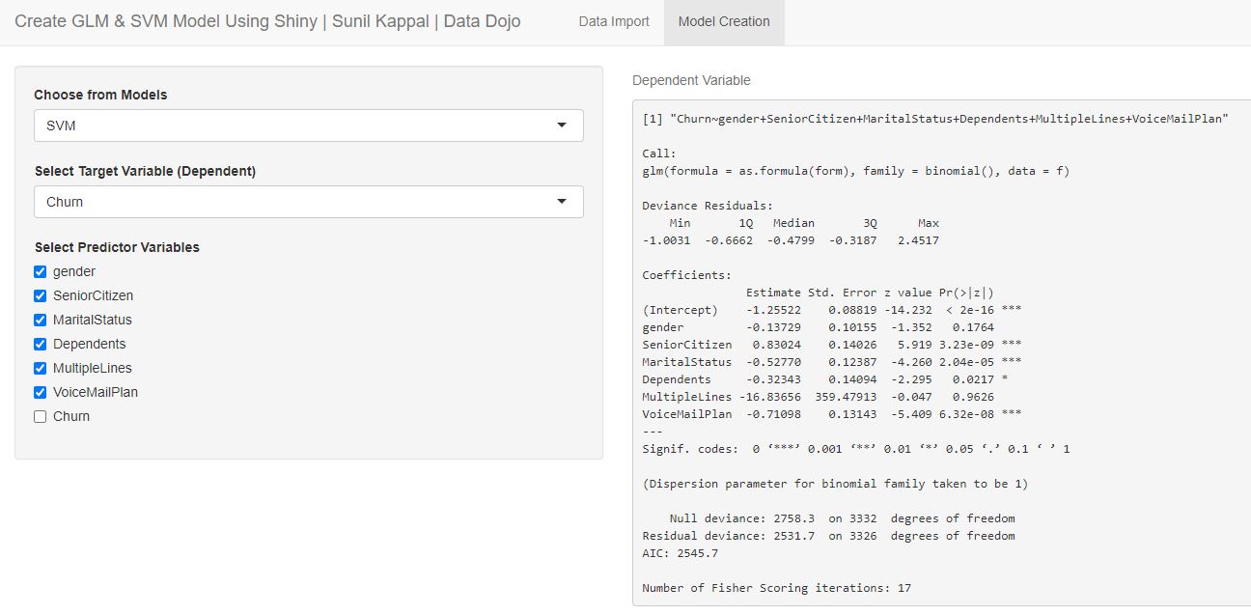
Task: Click the Dependent Variable heading
Action: (691, 80)
